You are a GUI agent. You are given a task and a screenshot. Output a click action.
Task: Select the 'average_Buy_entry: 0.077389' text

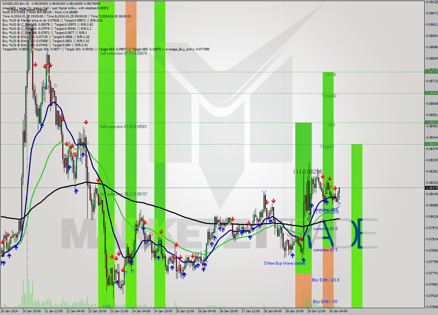coord(187,49)
